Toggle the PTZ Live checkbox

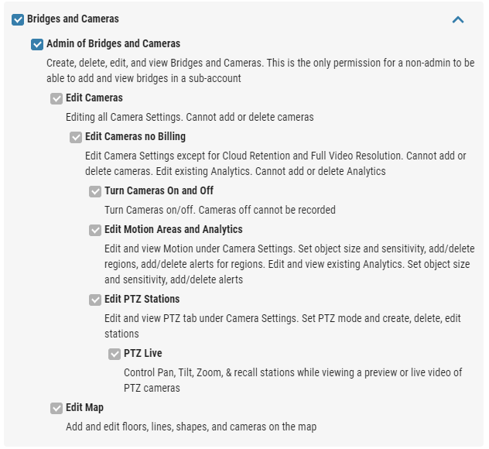click(x=115, y=354)
